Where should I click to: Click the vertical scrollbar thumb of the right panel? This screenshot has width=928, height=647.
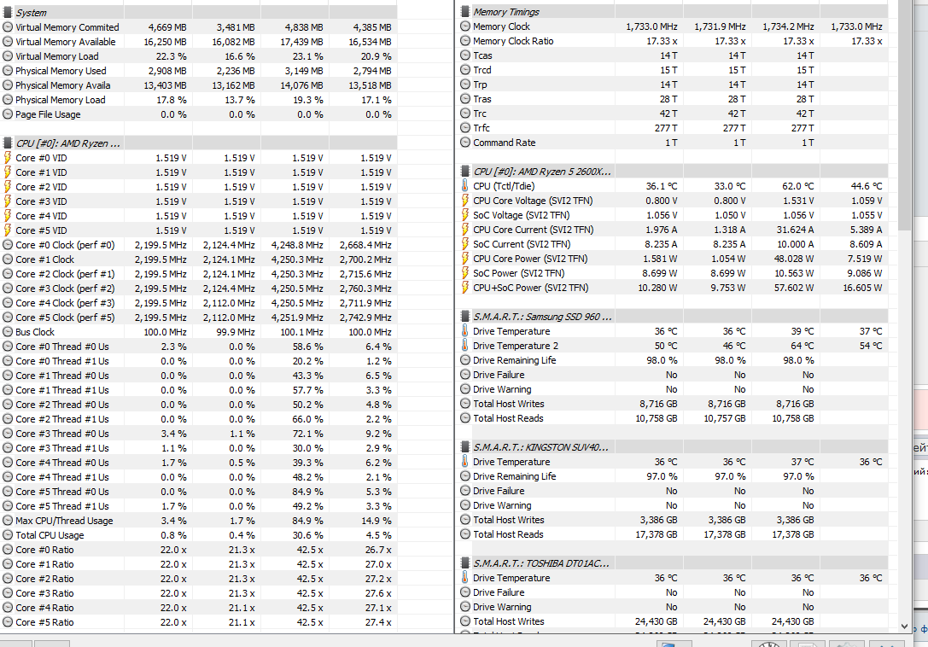(904, 115)
